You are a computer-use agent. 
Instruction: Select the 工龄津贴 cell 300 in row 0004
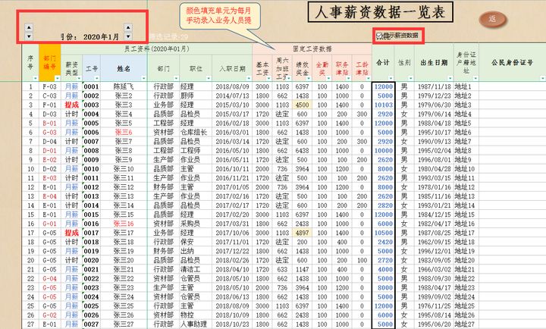click(x=362, y=114)
